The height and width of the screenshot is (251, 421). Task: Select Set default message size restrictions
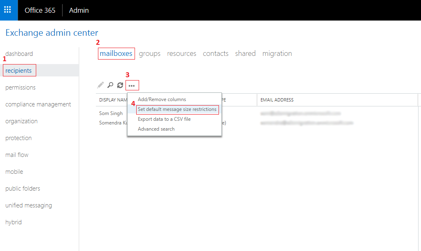(x=177, y=109)
